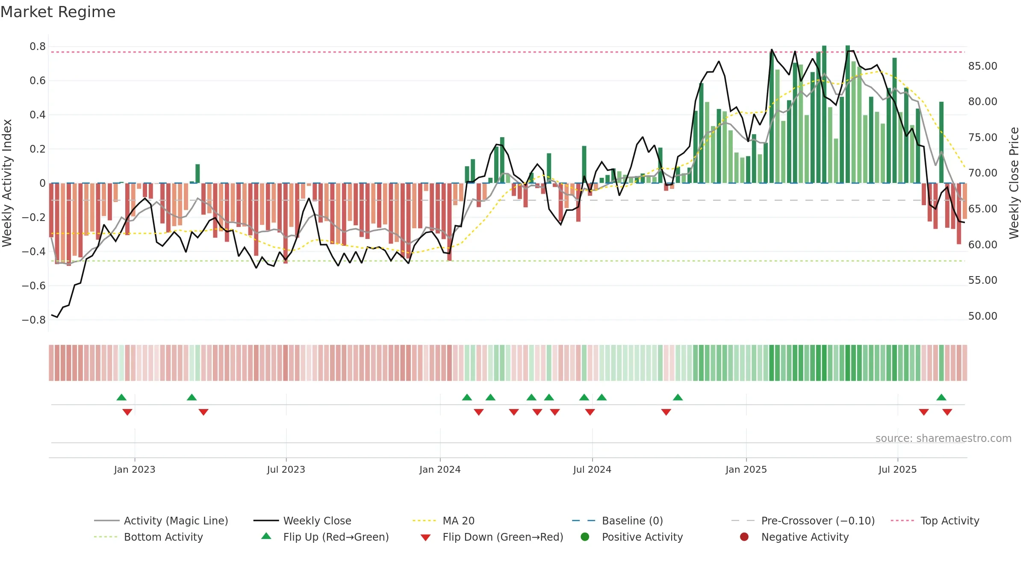Image resolution: width=1026 pixels, height=577 pixels.
Task: Click the red Flip Down legend triangle
Action: pos(425,538)
